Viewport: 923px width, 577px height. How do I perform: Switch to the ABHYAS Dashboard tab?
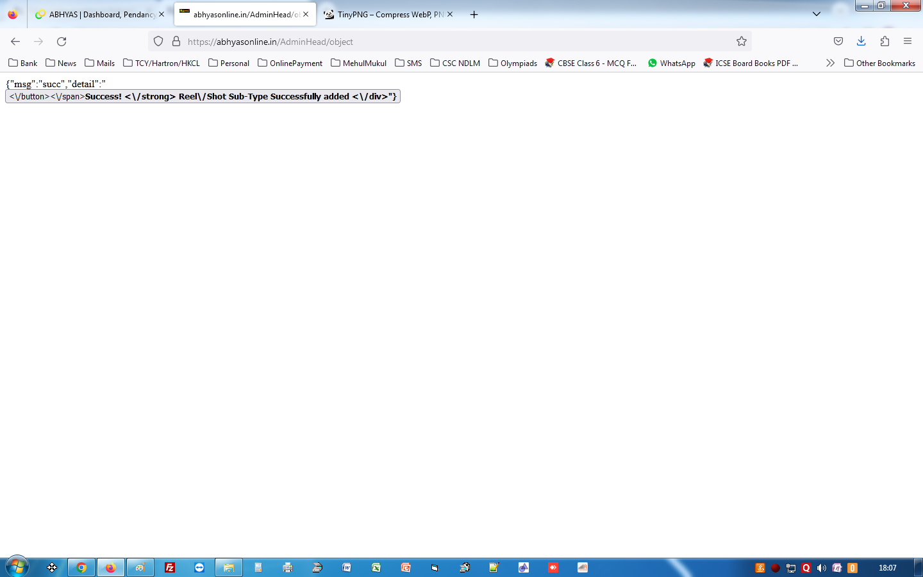(101, 14)
